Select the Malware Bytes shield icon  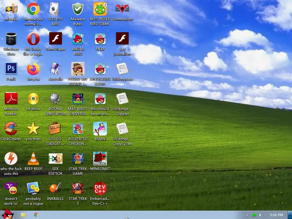pos(78,9)
